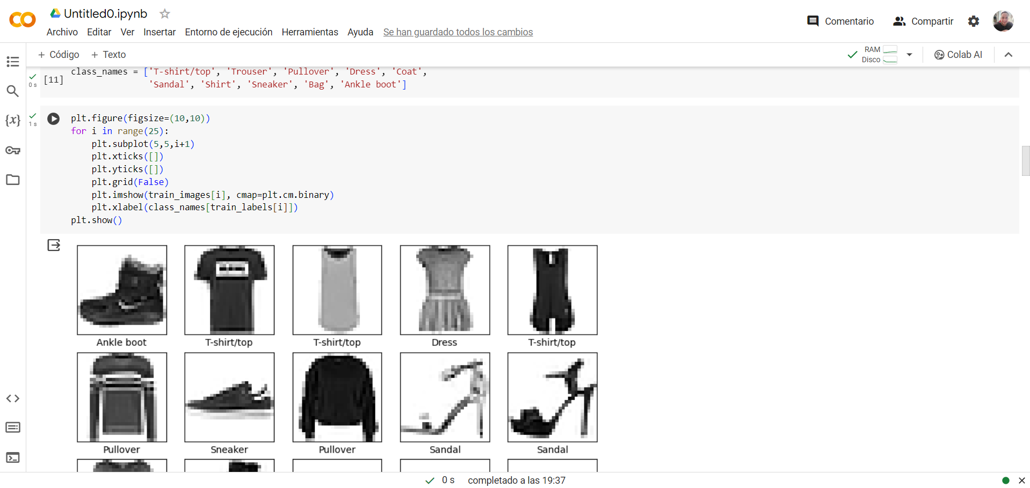Screen dimensions: 1030x488
Task: Open the variables inspector panel
Action: [x=13, y=120]
